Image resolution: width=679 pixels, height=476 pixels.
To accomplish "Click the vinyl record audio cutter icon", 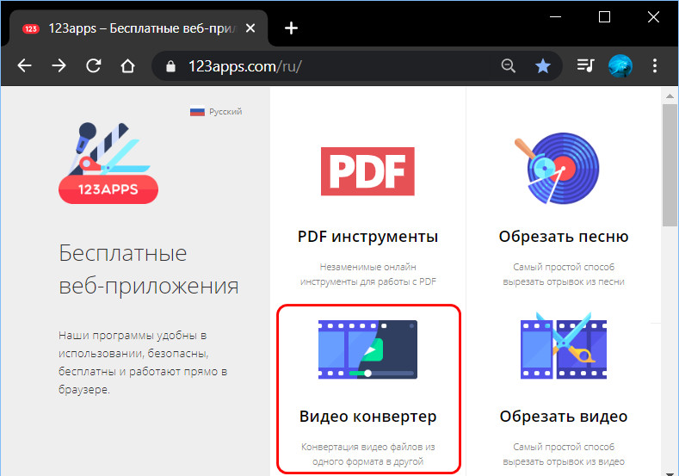I will tap(559, 169).
